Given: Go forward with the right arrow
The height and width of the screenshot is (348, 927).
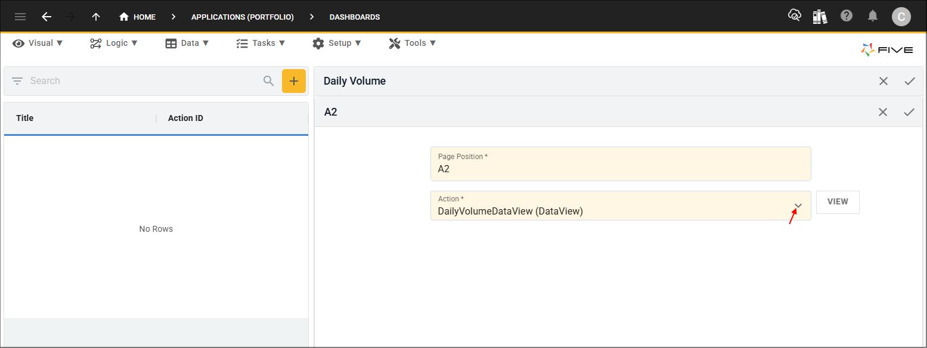Looking at the screenshot, I should pyautogui.click(x=70, y=17).
